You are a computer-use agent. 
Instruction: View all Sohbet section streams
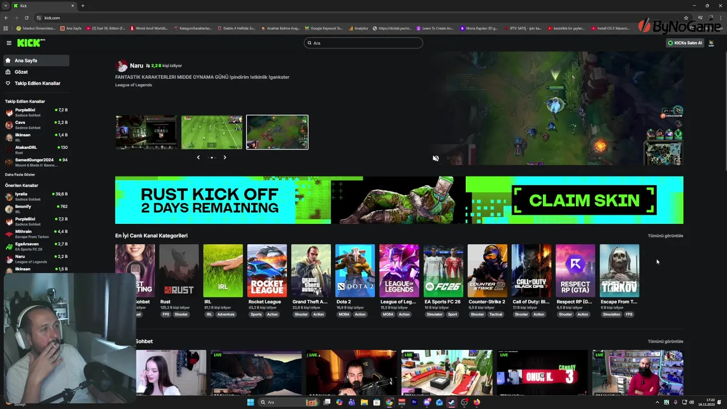pyautogui.click(x=665, y=341)
